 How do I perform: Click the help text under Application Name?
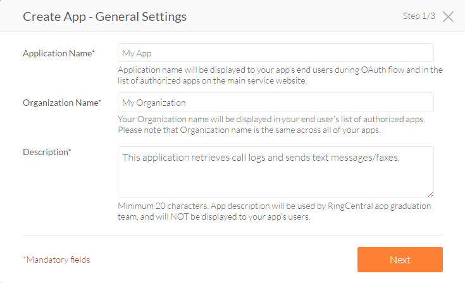(x=280, y=75)
